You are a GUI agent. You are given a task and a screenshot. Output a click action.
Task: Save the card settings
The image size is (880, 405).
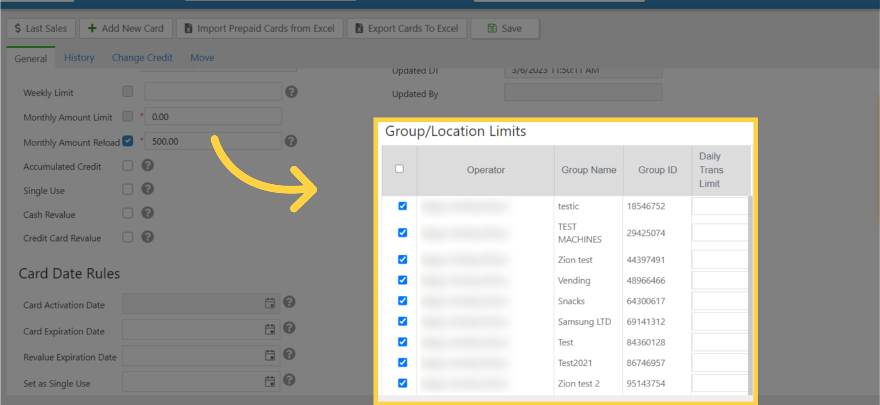click(505, 28)
